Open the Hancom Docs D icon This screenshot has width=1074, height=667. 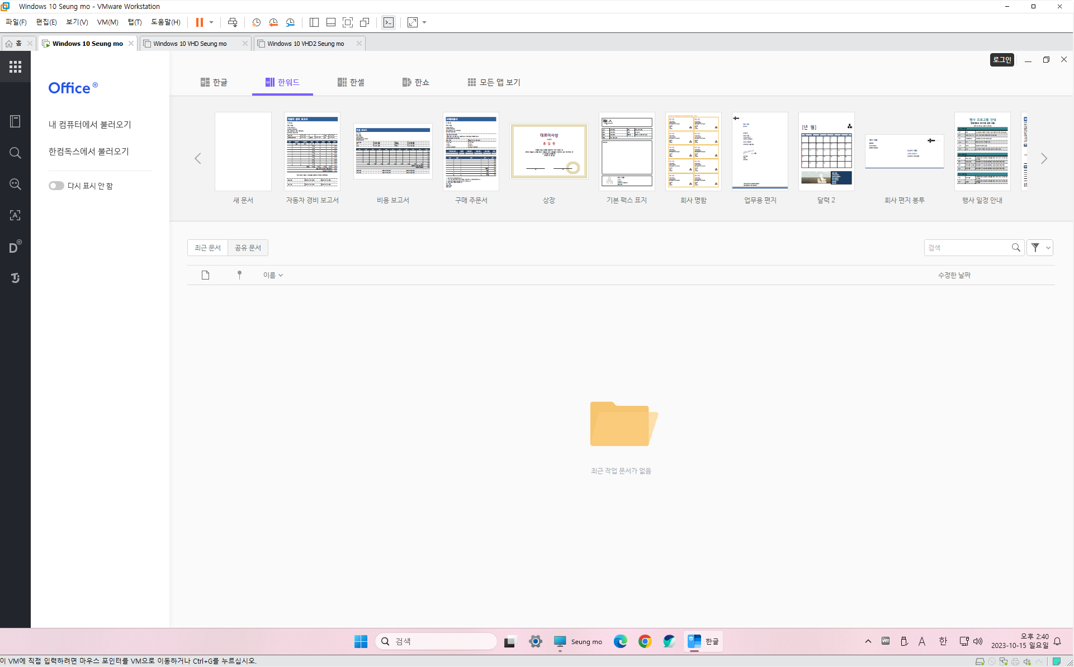pyautogui.click(x=15, y=247)
